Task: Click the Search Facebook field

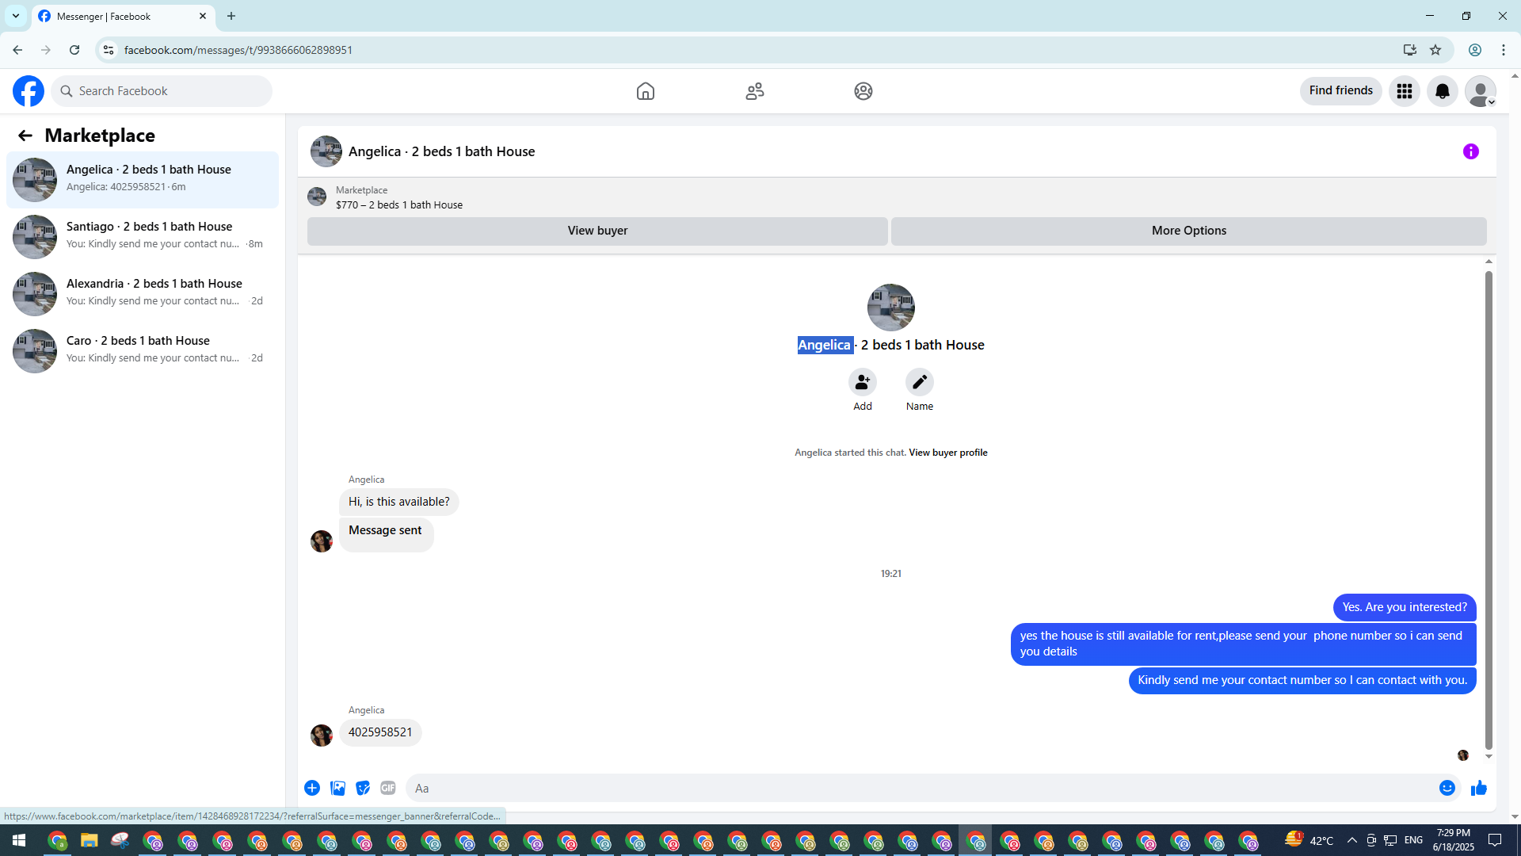Action: tap(162, 91)
